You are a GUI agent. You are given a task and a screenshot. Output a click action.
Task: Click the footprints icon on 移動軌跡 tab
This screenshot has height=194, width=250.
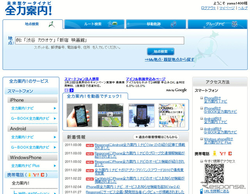(173, 24)
